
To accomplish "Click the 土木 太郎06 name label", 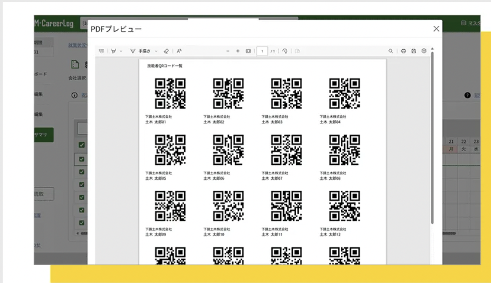I will pyautogui.click(x=214, y=178).
